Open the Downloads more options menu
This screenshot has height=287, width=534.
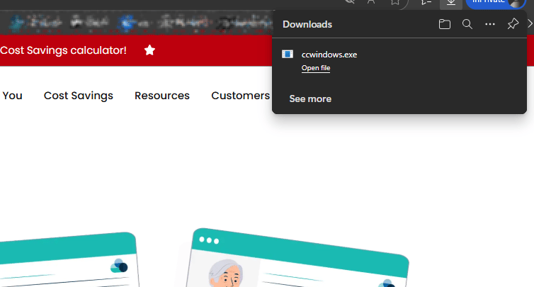coord(490,24)
